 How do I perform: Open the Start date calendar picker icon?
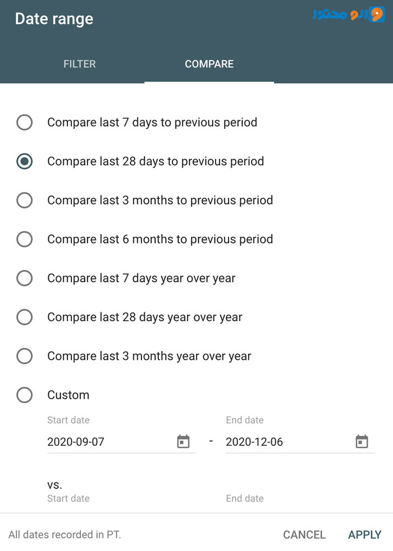pos(183,442)
